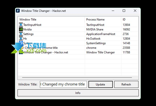Click the 'Window Title:' label
The width and height of the screenshot is (156, 106).
28,84
